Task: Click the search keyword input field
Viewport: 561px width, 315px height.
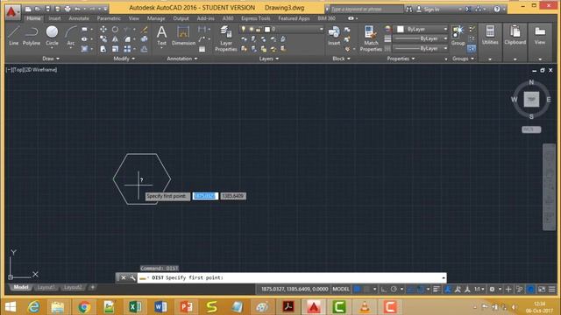Action: 366,10
